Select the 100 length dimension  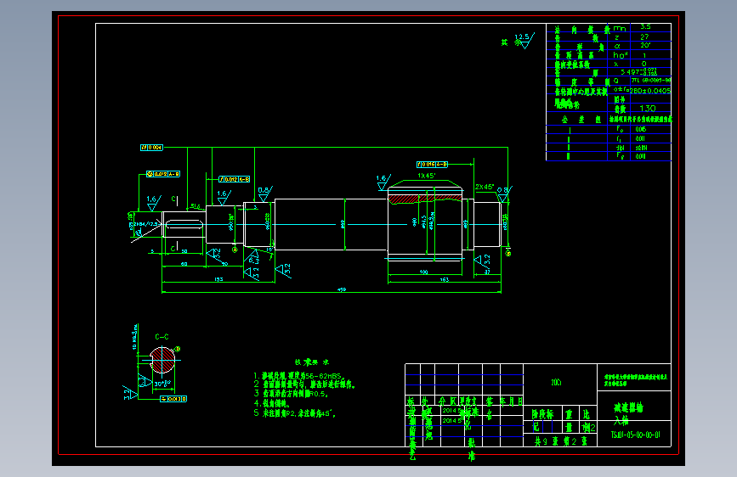(x=423, y=272)
